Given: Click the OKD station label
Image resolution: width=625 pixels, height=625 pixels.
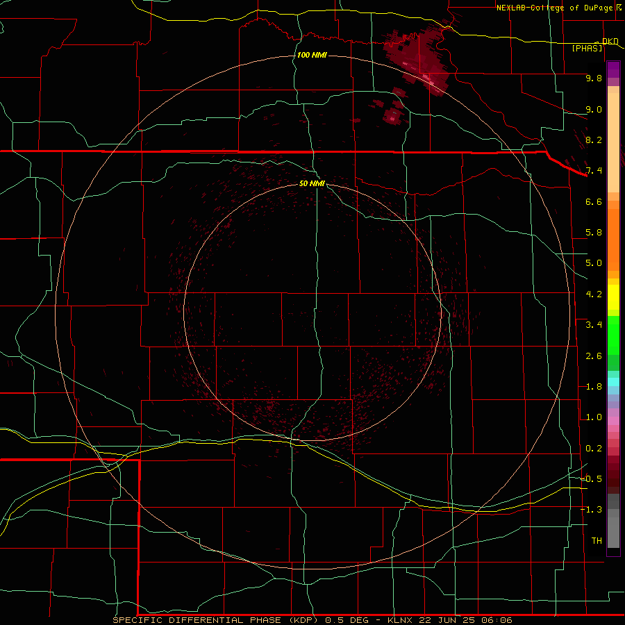Looking at the screenshot, I should (610, 41).
